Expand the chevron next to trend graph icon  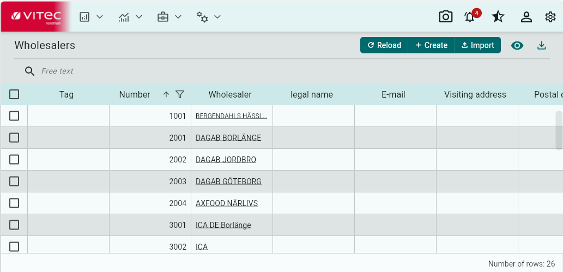tap(139, 17)
